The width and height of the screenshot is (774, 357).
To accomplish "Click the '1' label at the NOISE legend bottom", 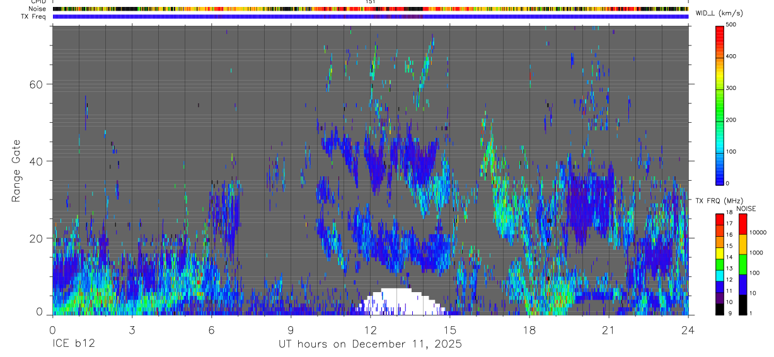I will click(751, 313).
